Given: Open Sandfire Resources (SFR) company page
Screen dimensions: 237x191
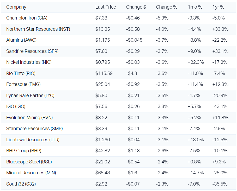Looking at the screenshot, I should click(32, 51).
